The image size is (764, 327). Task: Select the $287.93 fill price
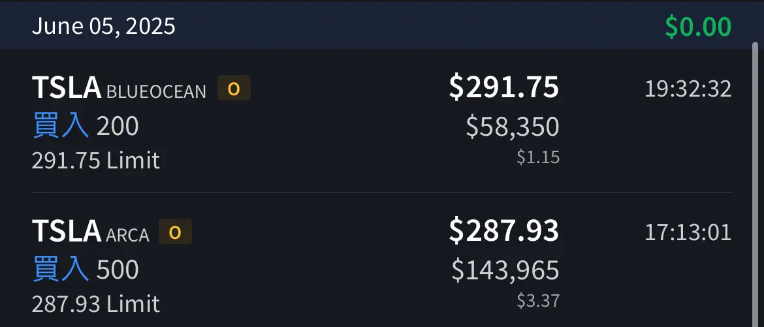pos(504,231)
